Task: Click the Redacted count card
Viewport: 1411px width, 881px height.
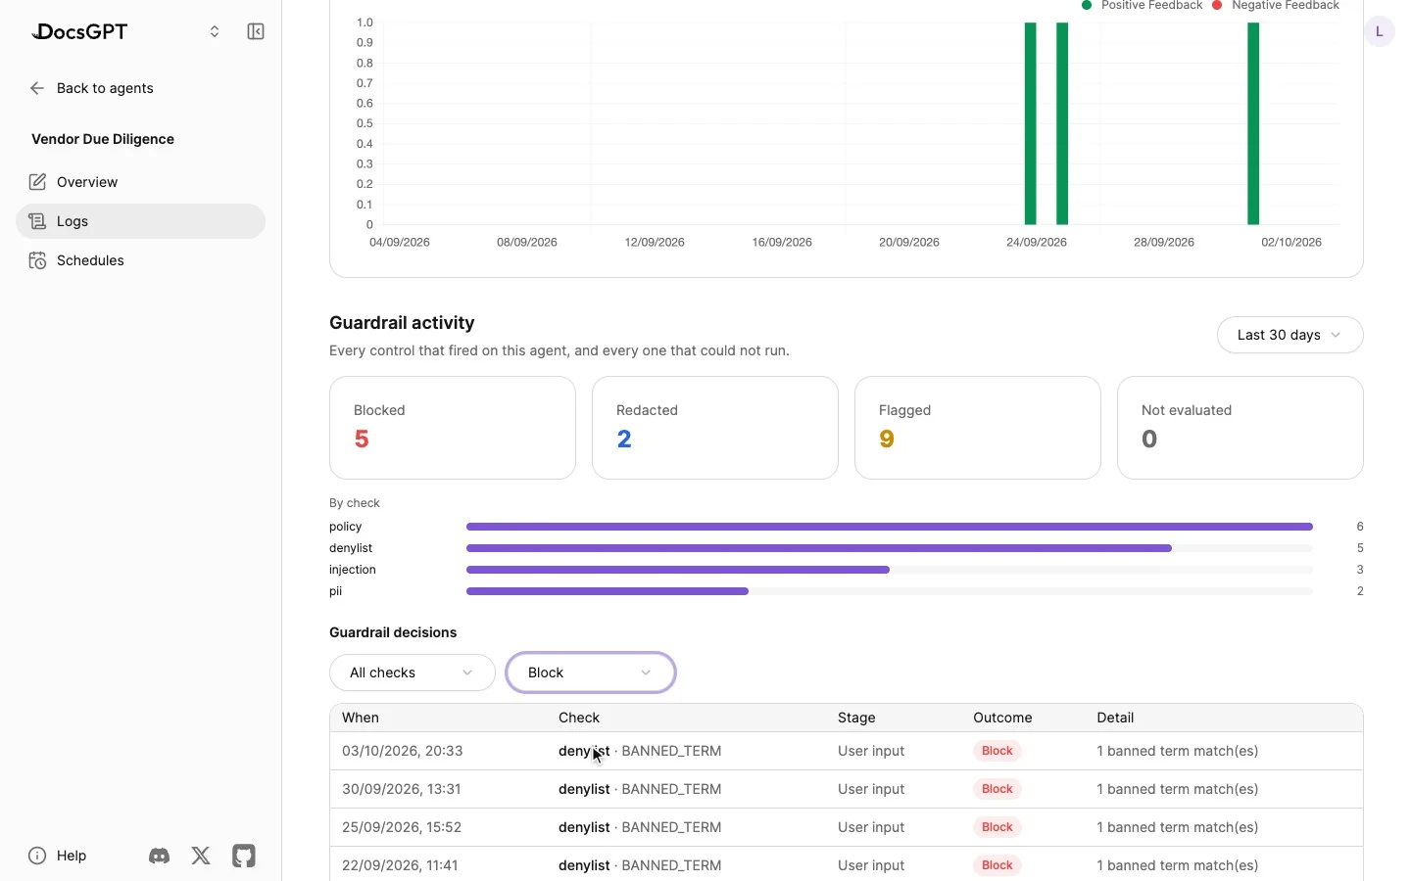Action: [x=715, y=428]
